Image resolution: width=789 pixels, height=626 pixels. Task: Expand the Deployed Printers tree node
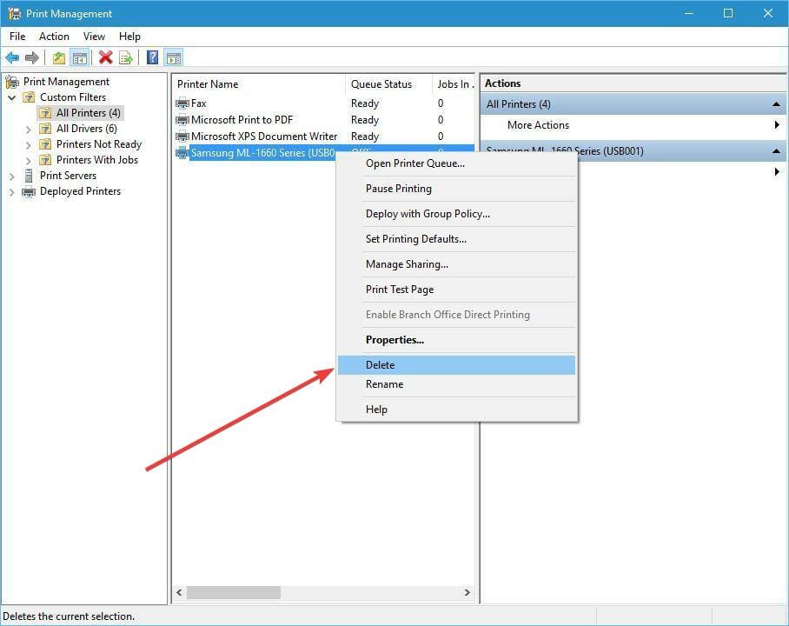click(12, 192)
